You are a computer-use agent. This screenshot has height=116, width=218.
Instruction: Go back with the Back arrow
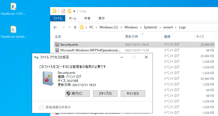(x=55, y=27)
